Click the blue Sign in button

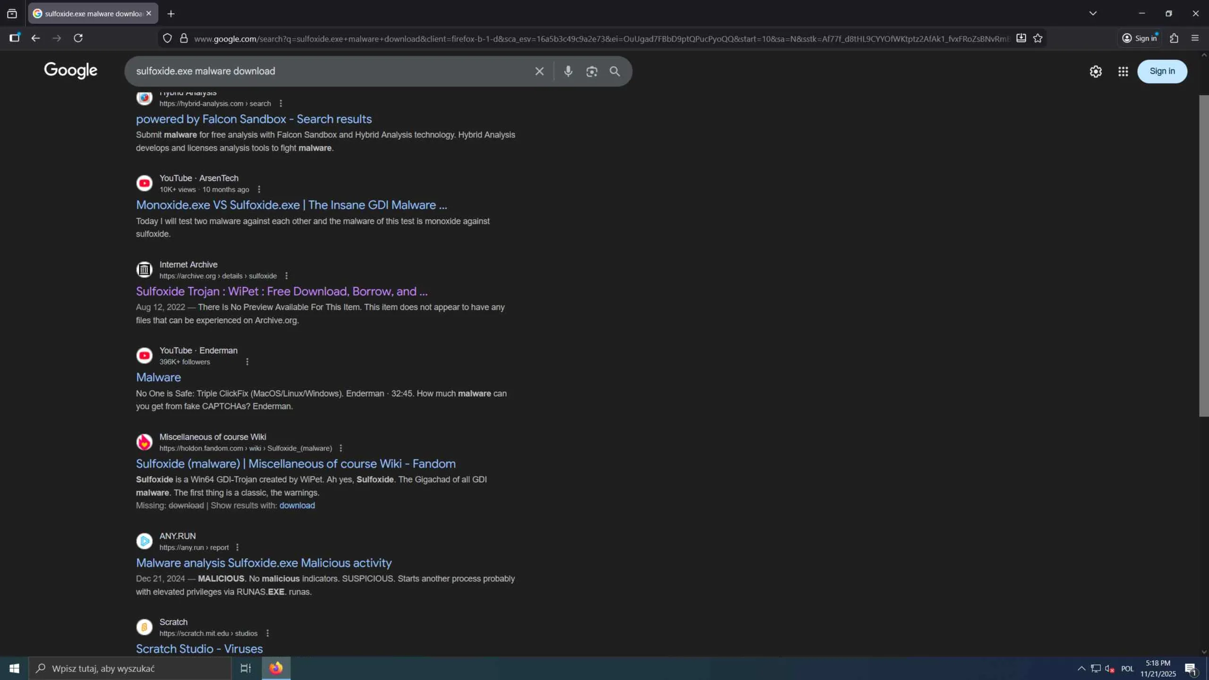(1162, 71)
